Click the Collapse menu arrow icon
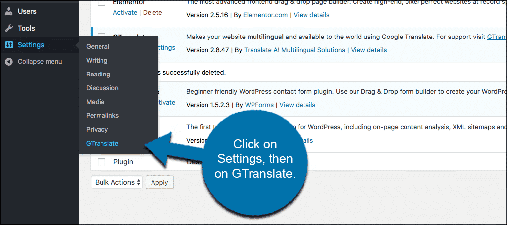Screen dimensions: 507x225 pyautogui.click(x=9, y=62)
